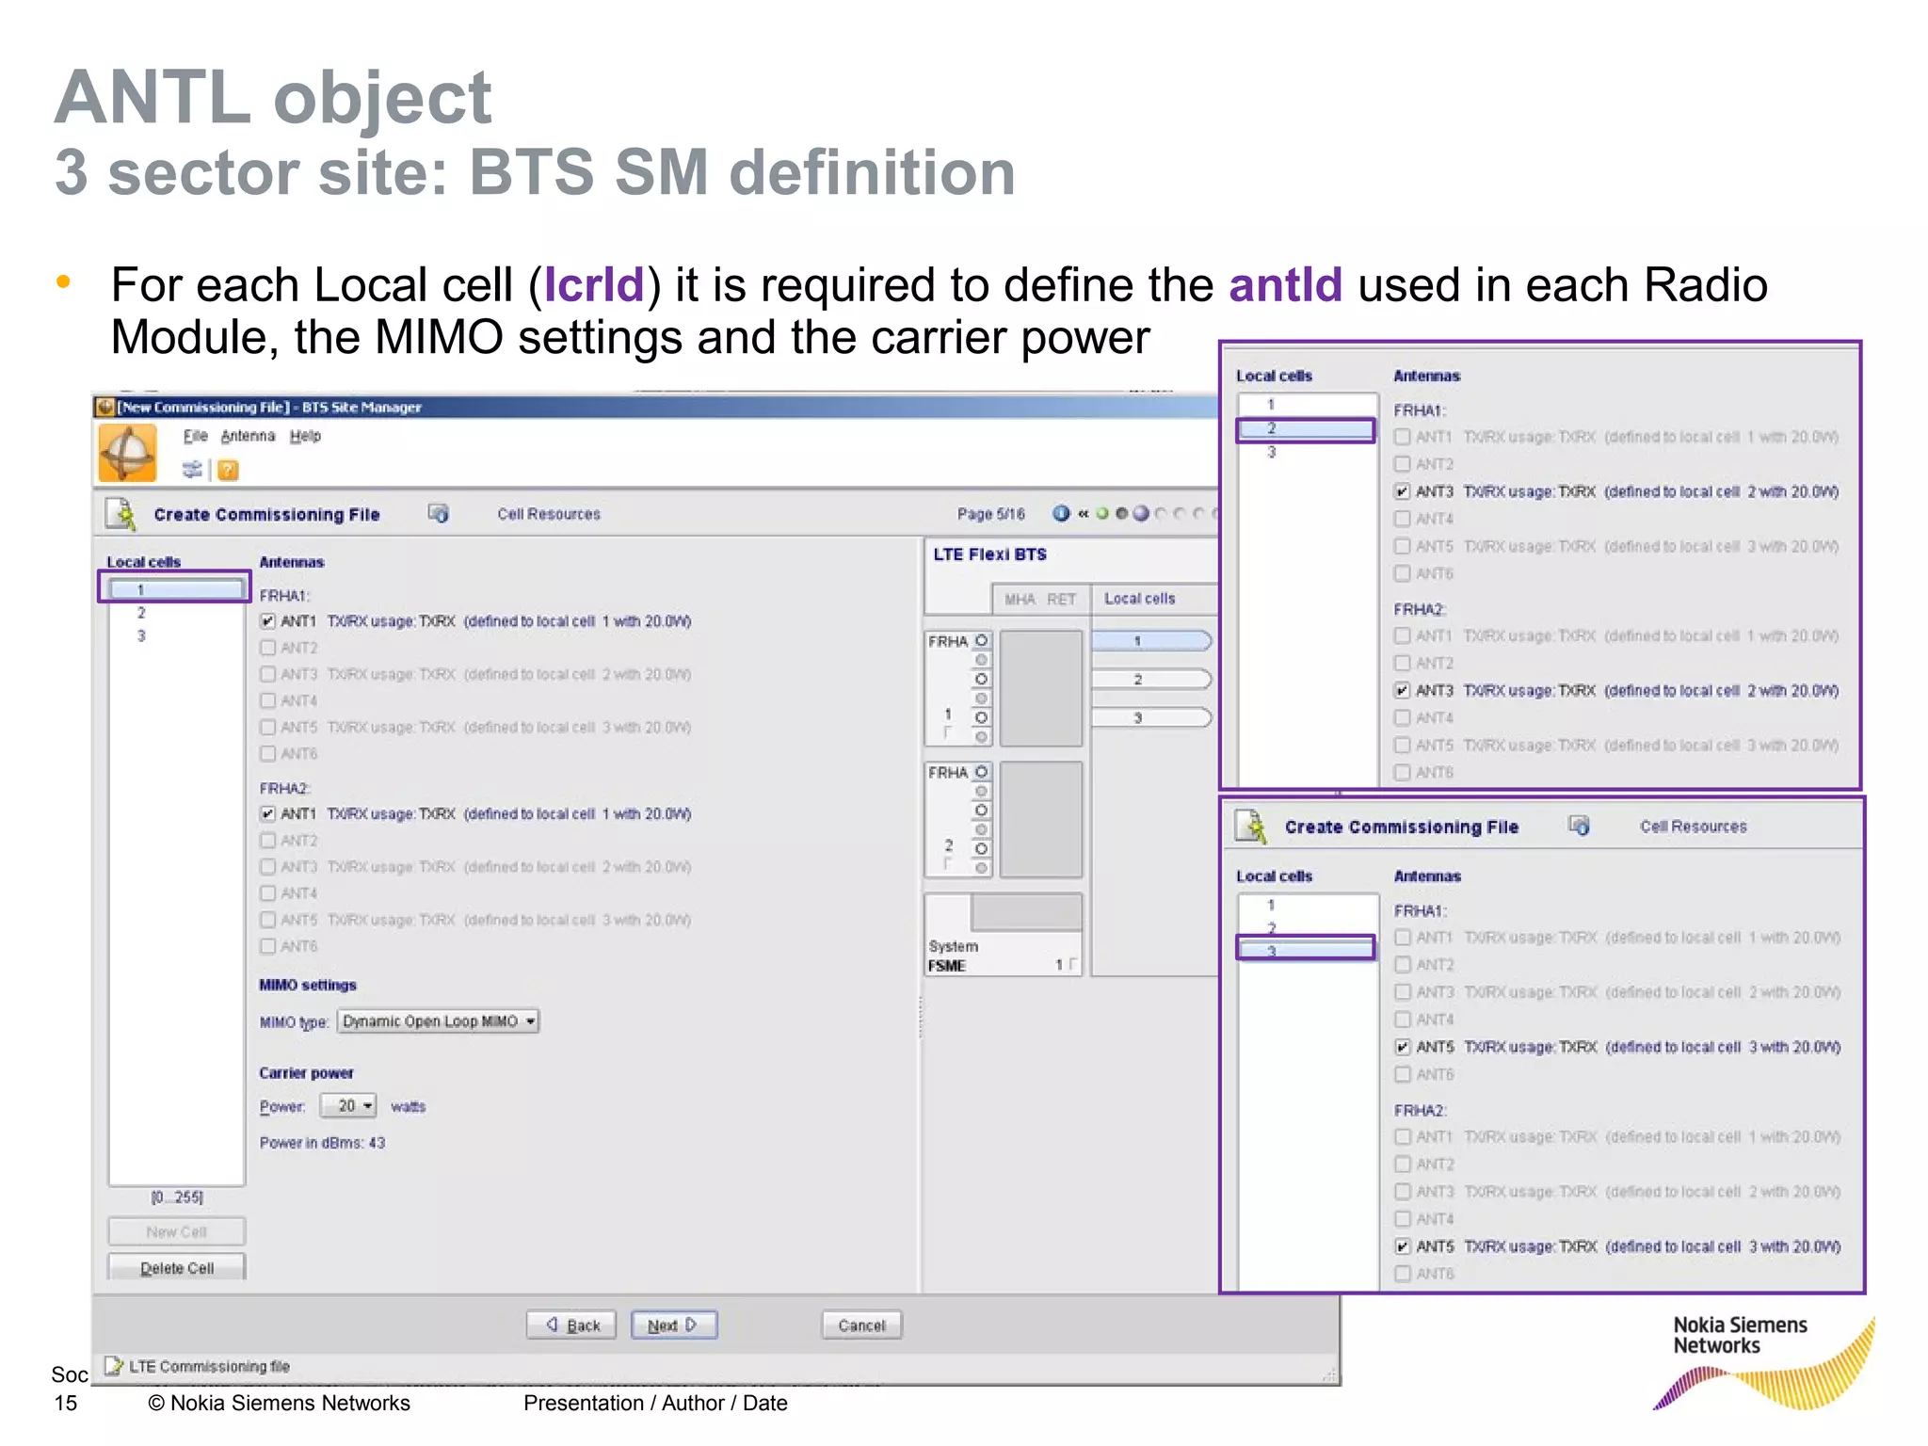This screenshot has height=1446, width=1928.
Task: Open the File menu
Action: coord(195,436)
